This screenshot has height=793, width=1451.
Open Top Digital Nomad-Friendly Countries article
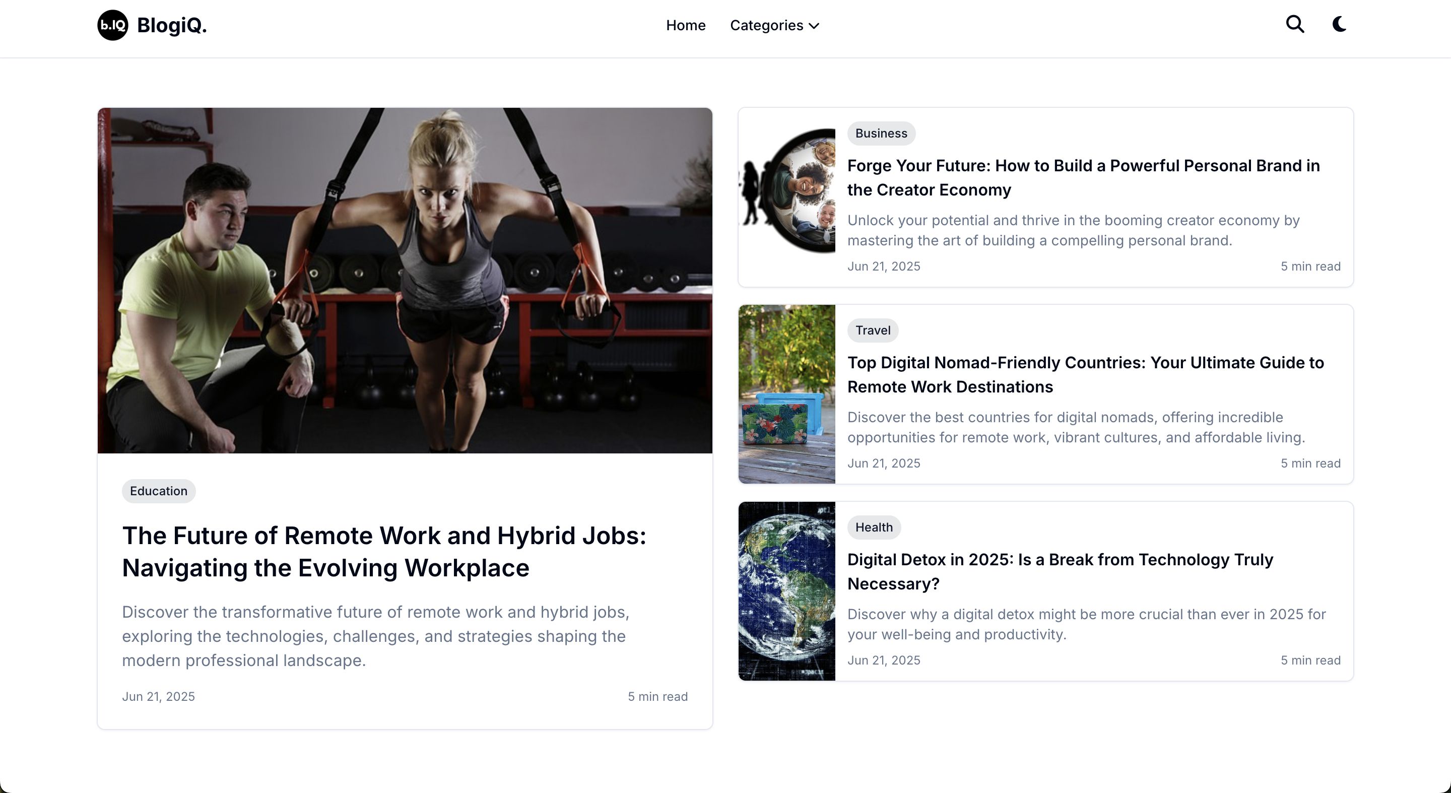(x=1085, y=374)
